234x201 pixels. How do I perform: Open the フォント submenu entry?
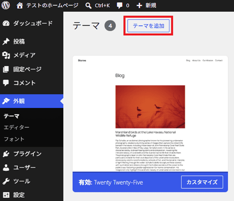[14, 139]
